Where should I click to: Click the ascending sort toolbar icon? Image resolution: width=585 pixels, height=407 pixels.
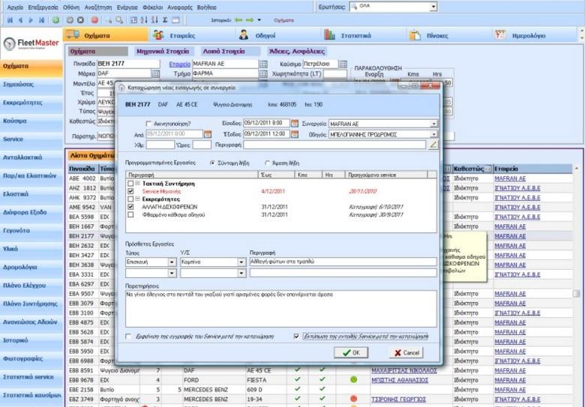pyautogui.click(x=144, y=20)
